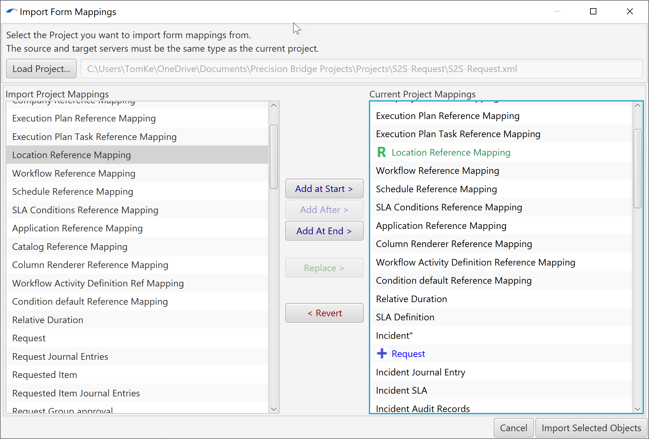
Task: Click Add At End button
Action: click(324, 231)
